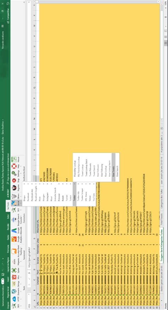Screen dimensions: 168x310
Task: Select Users Search entry
Action: [117, 167]
